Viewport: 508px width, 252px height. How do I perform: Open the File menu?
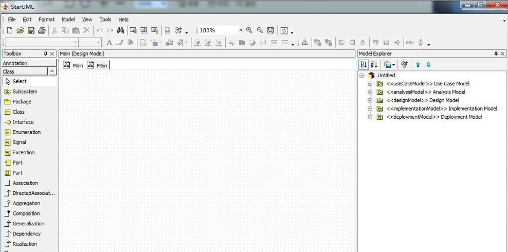(x=12, y=20)
